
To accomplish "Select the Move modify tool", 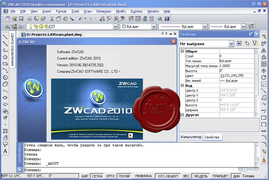I will coord(264,71).
